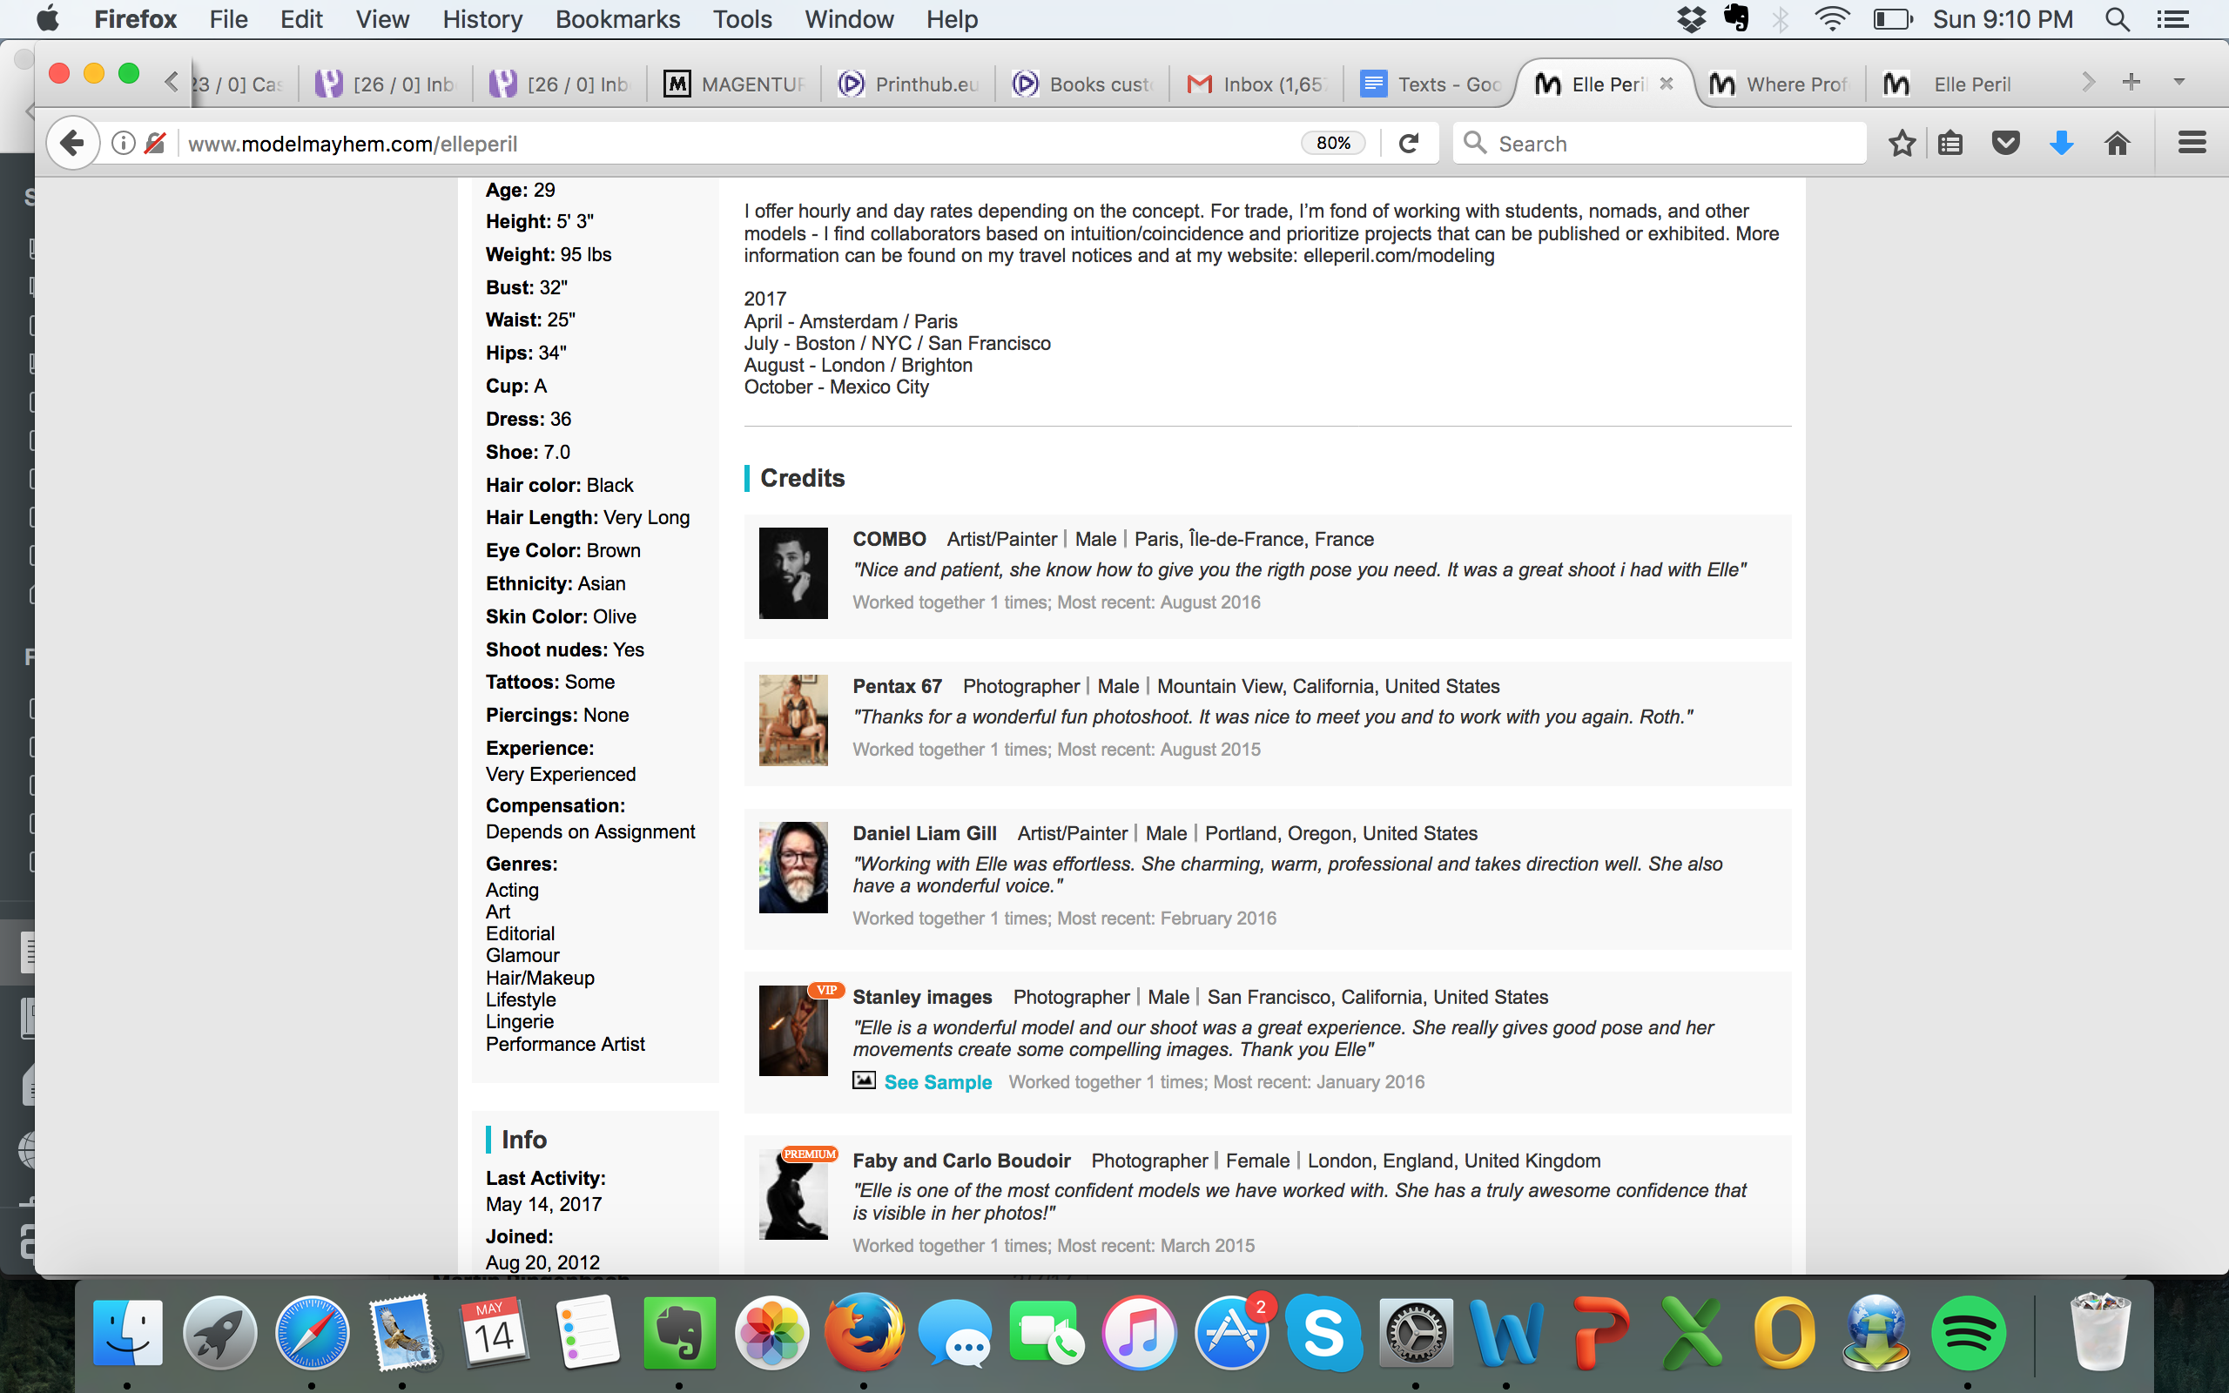Save page to Pocket
Viewport: 2229px width, 1393px height.
(x=2006, y=143)
